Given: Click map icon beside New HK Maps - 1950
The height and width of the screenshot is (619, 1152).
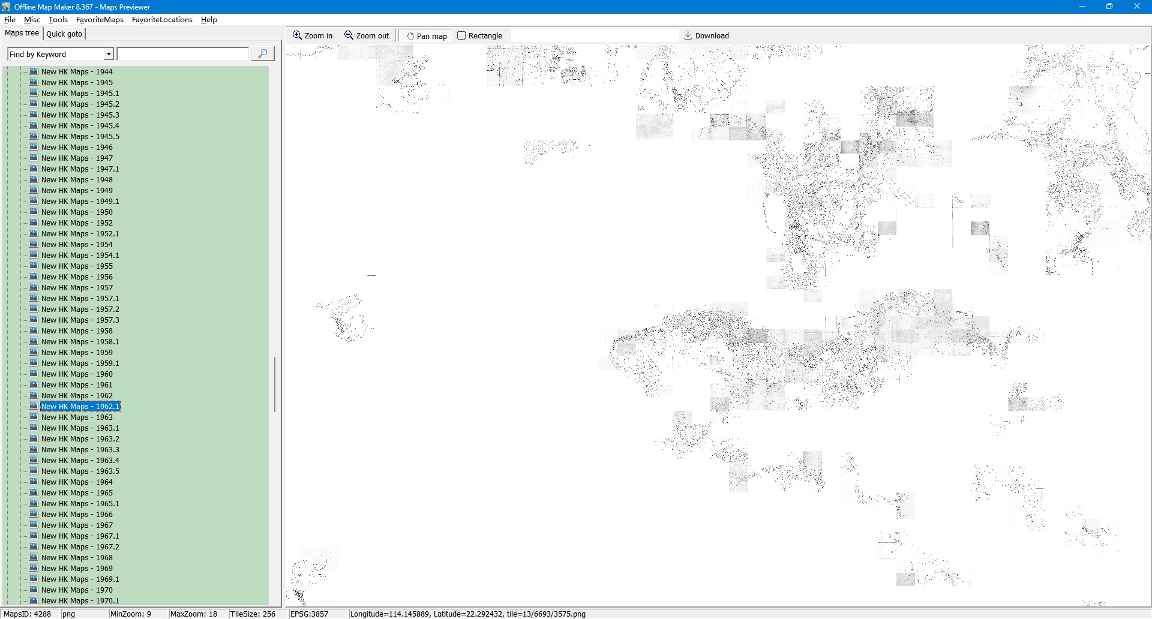Looking at the screenshot, I should tap(34, 212).
